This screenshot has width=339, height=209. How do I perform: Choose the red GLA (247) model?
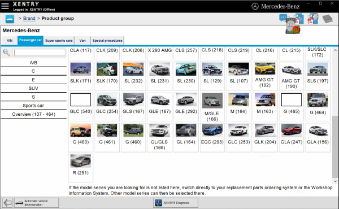pyautogui.click(x=292, y=137)
